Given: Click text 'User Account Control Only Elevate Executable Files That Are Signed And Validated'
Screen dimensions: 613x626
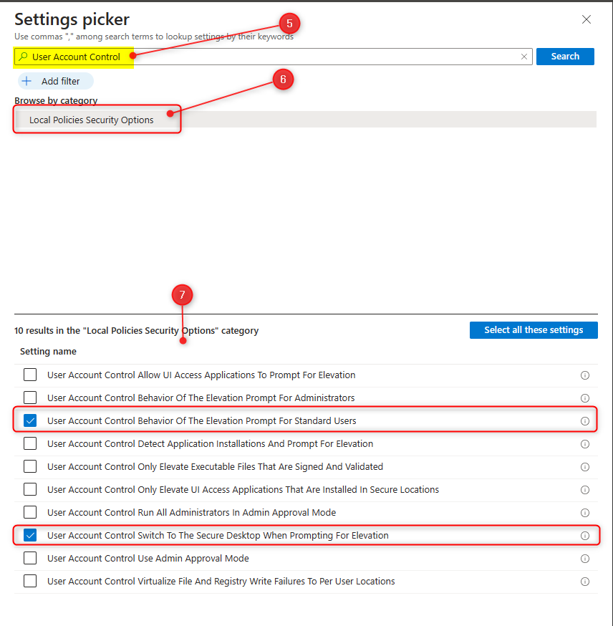Looking at the screenshot, I should [215, 466].
